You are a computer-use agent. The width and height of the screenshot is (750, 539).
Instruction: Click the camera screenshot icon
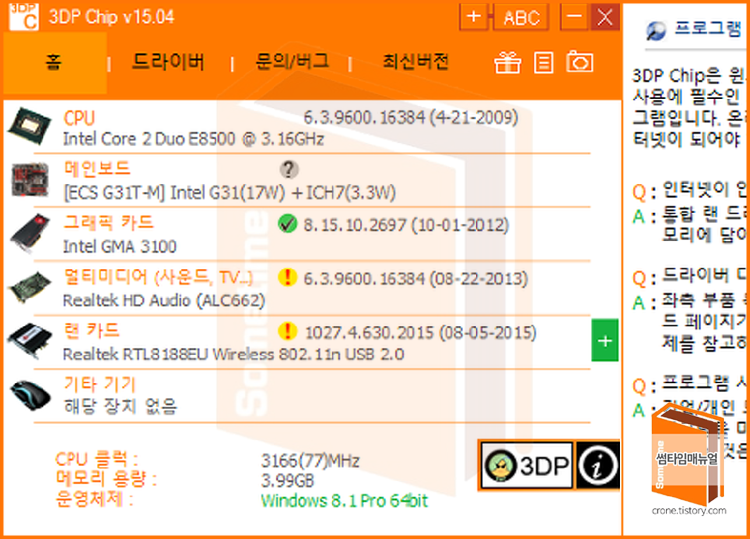[x=580, y=62]
